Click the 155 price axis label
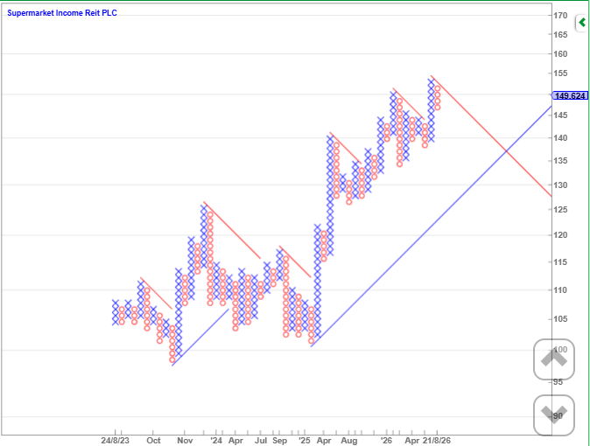This screenshot has height=446, width=590. point(560,73)
